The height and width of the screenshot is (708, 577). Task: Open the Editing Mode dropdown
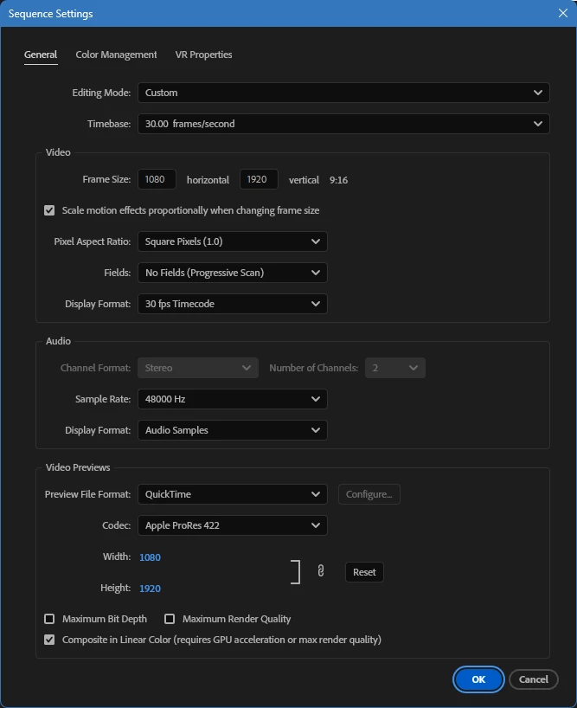[343, 93]
